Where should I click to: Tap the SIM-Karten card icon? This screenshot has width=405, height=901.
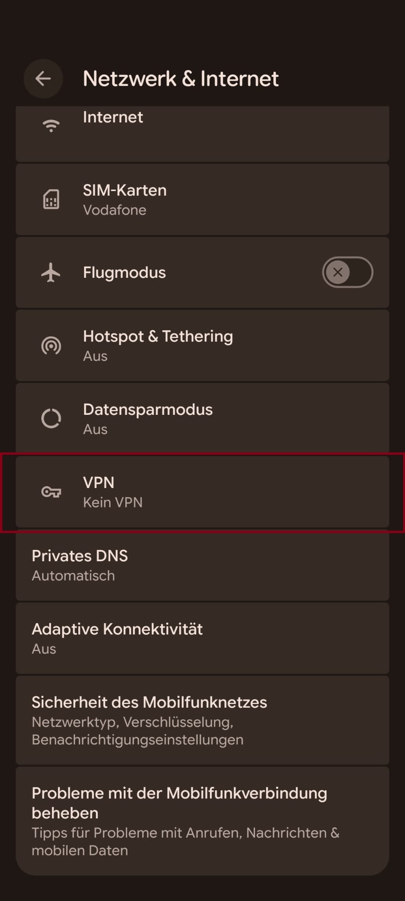pyautogui.click(x=51, y=199)
